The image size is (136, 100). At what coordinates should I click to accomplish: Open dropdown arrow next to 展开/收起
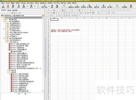pos(49,6)
